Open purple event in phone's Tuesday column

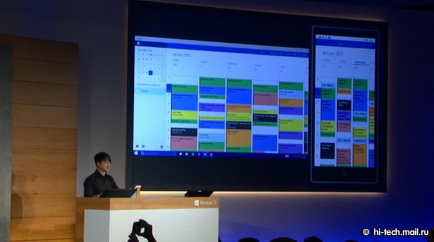click(344, 116)
